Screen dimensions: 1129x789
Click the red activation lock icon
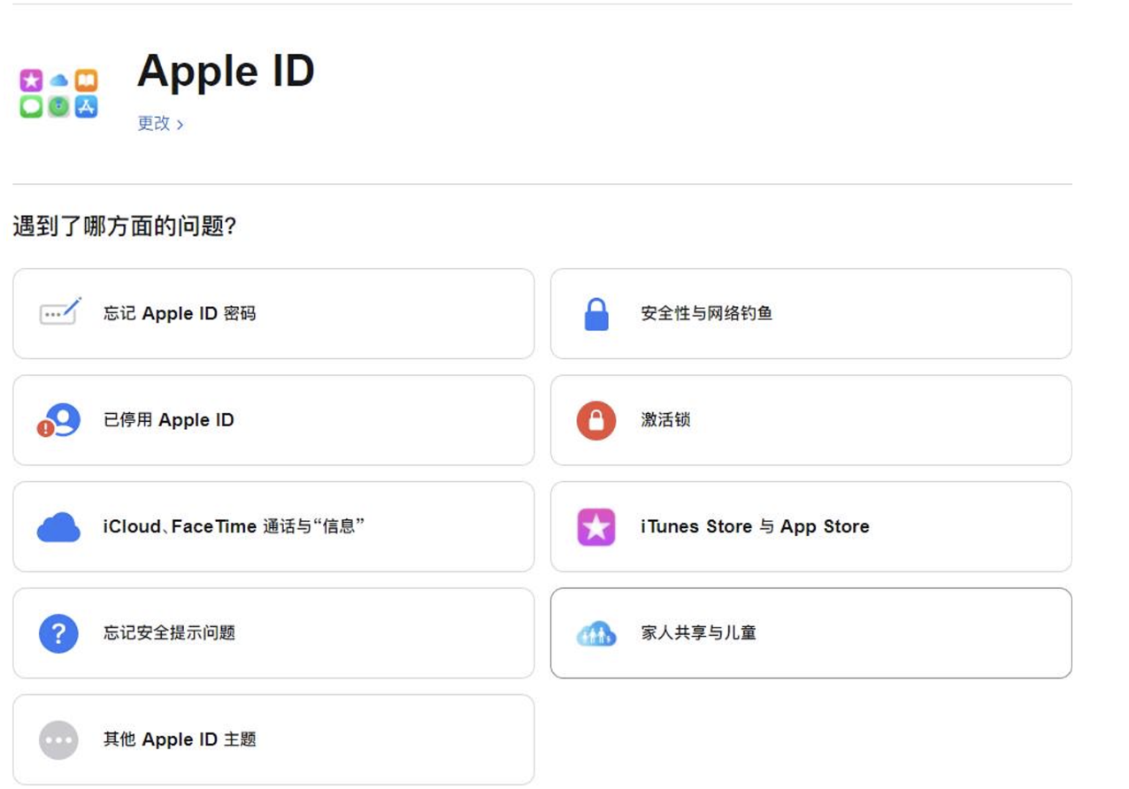(x=596, y=421)
